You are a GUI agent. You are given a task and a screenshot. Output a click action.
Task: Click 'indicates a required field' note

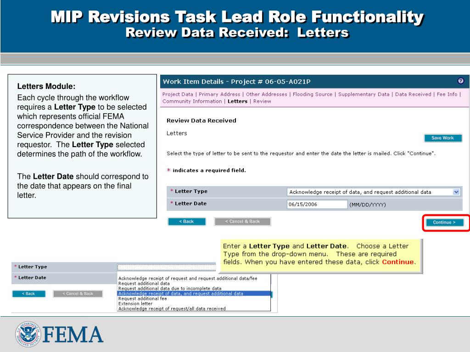pyautogui.click(x=209, y=170)
